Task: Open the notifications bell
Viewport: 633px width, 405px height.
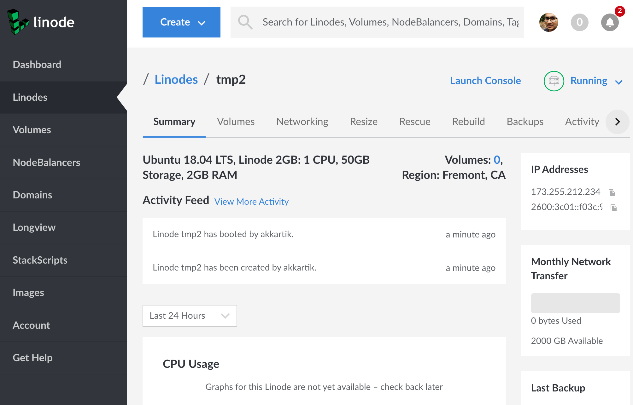Action: 610,22
